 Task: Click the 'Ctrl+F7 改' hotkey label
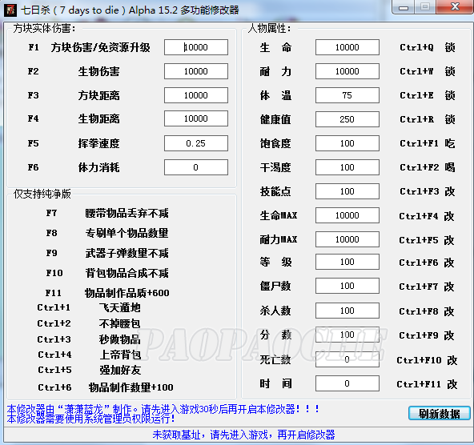tap(427, 287)
